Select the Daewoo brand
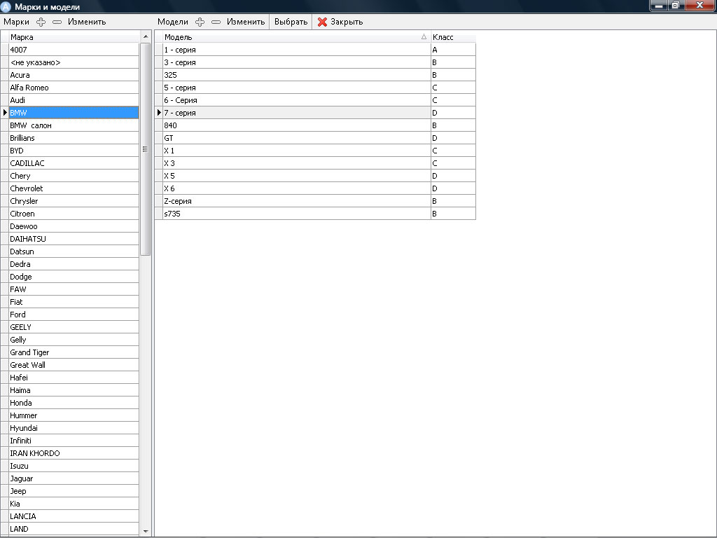The width and height of the screenshot is (717, 538). tap(74, 226)
